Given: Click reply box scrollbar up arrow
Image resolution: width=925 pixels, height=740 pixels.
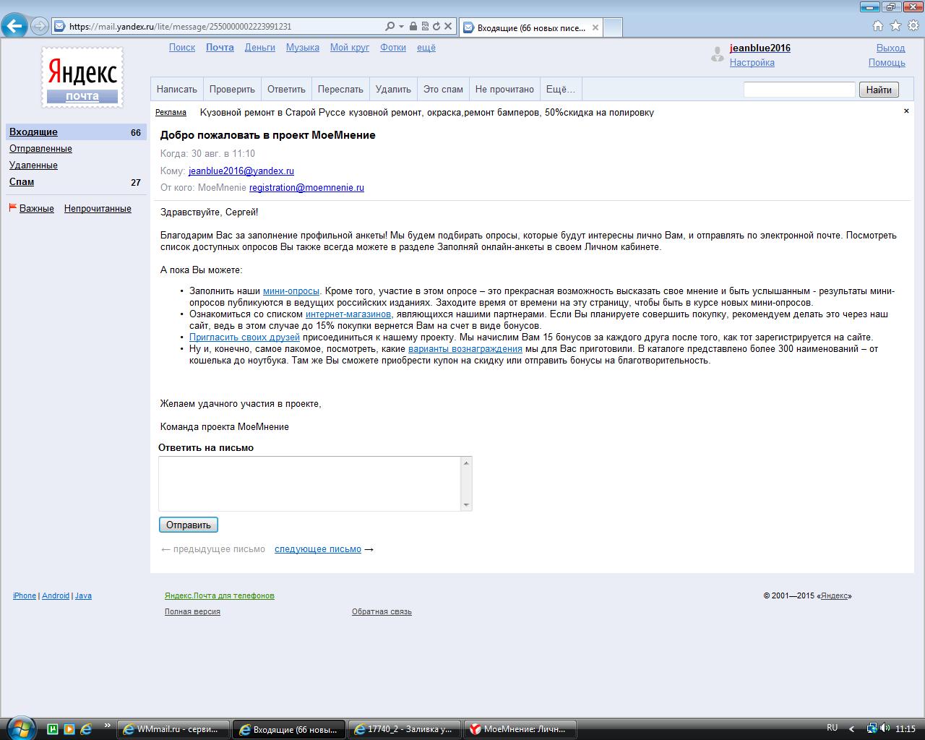Looking at the screenshot, I should [x=466, y=462].
